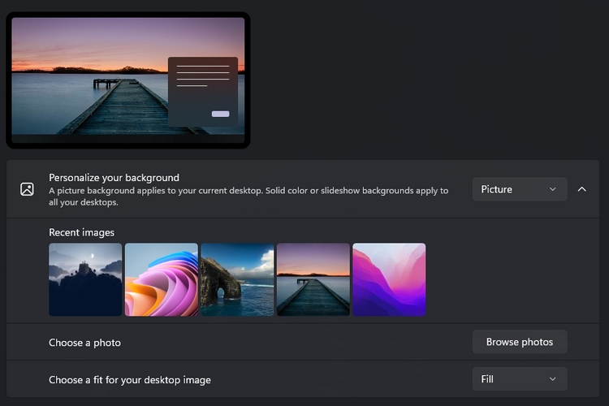Click the accent button in the preview window
Screen dimensions: 609x406
pyautogui.click(x=220, y=114)
